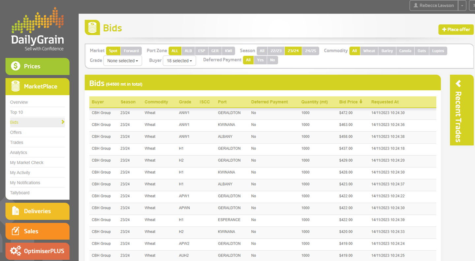Select Spot market filter
The image size is (475, 261).
pyautogui.click(x=113, y=51)
